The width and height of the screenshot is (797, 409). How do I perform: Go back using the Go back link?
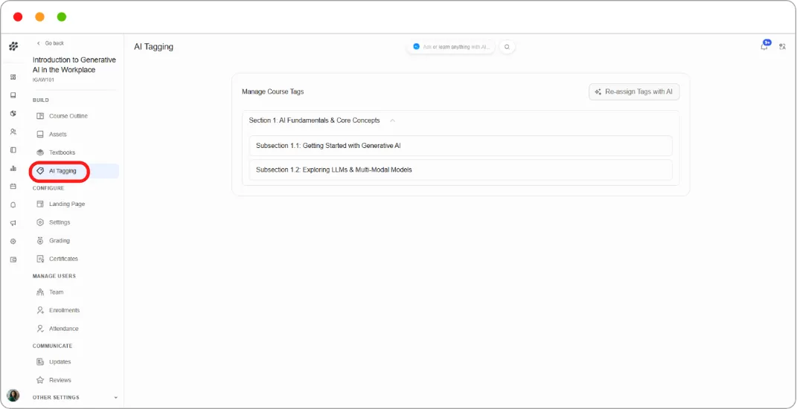point(51,43)
